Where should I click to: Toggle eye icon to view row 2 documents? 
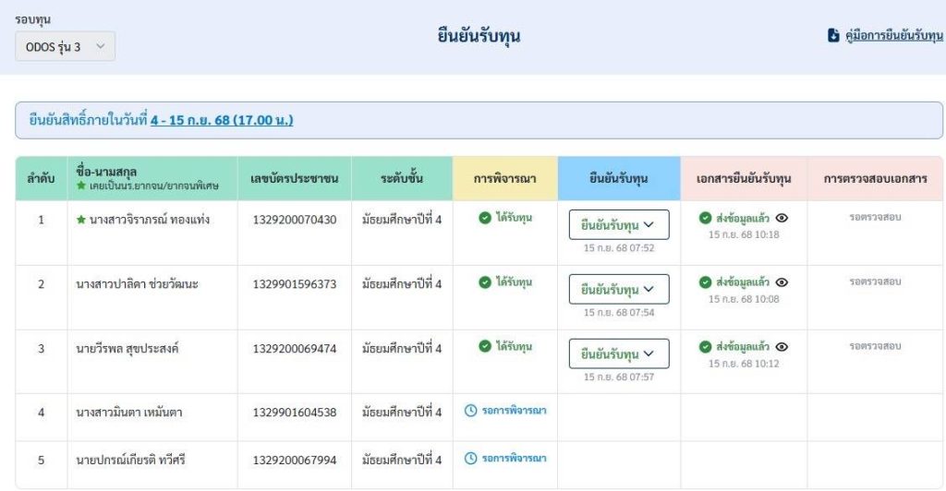pos(782,282)
